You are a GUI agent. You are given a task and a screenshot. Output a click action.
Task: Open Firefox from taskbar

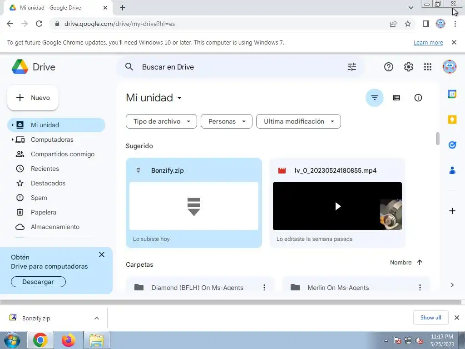tap(69, 340)
